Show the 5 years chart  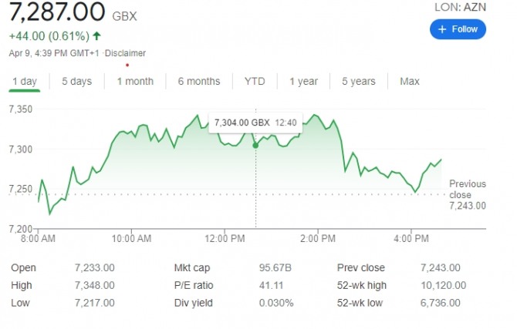point(359,81)
